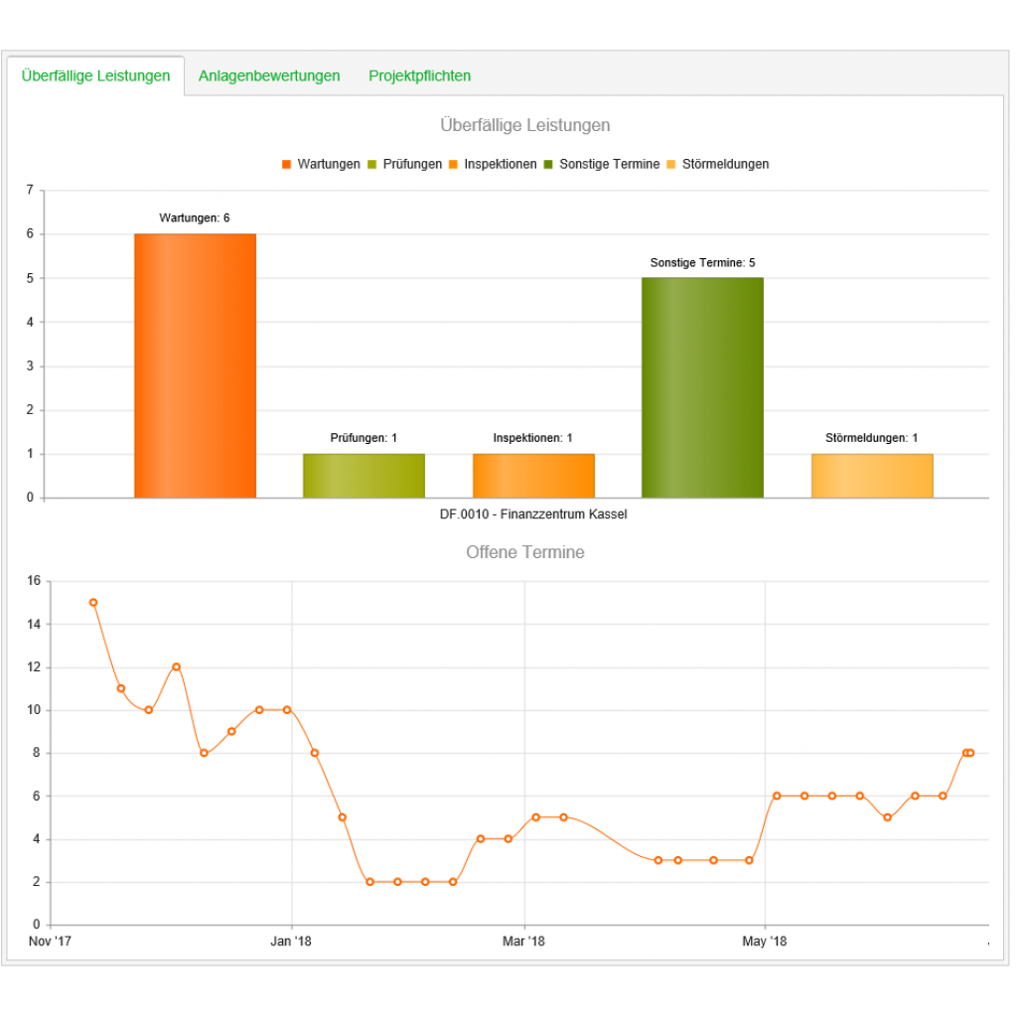Click the first line point at value 15
This screenshot has width=1017, height=1017.
(x=93, y=603)
